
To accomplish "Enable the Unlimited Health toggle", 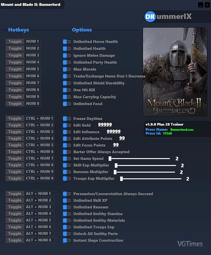I will [67, 49].
